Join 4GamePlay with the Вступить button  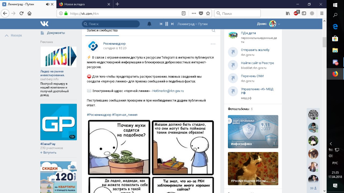coord(48,152)
